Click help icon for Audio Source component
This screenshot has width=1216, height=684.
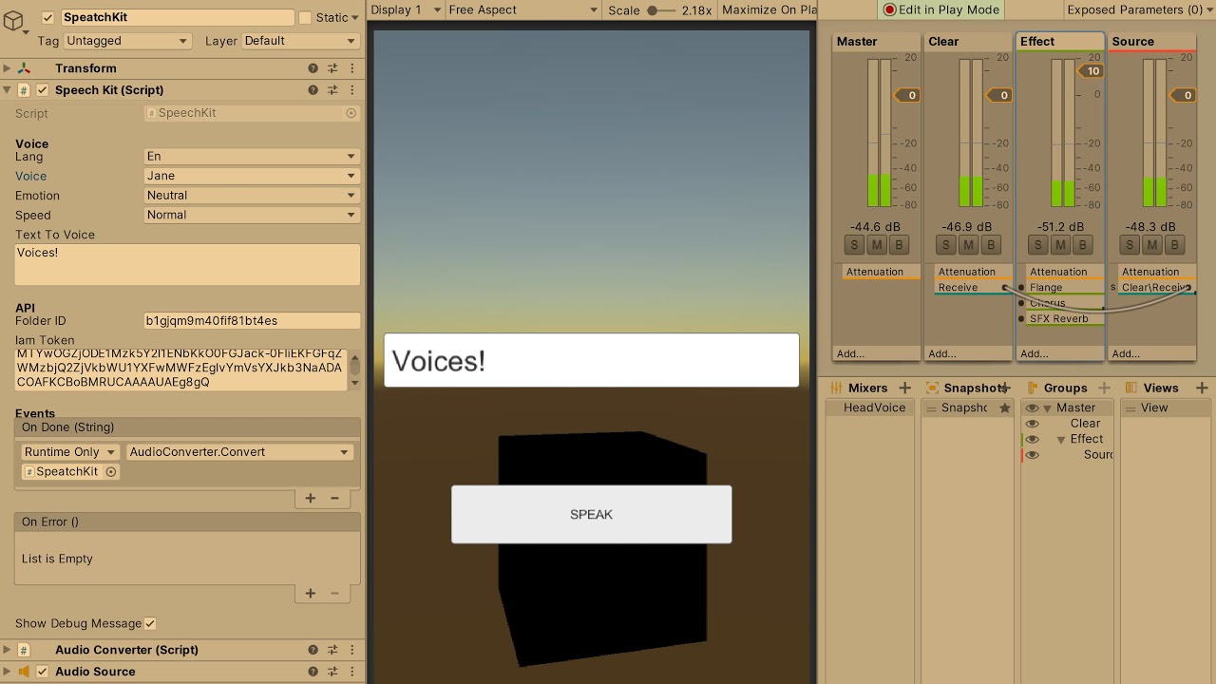point(313,672)
